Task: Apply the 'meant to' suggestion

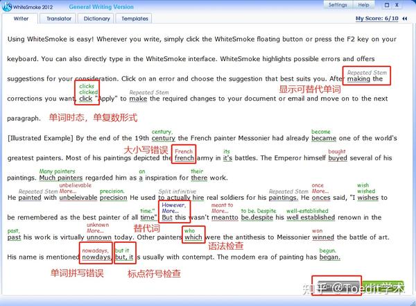Action: [222, 205]
